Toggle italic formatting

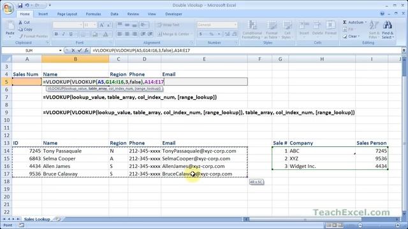63,34
